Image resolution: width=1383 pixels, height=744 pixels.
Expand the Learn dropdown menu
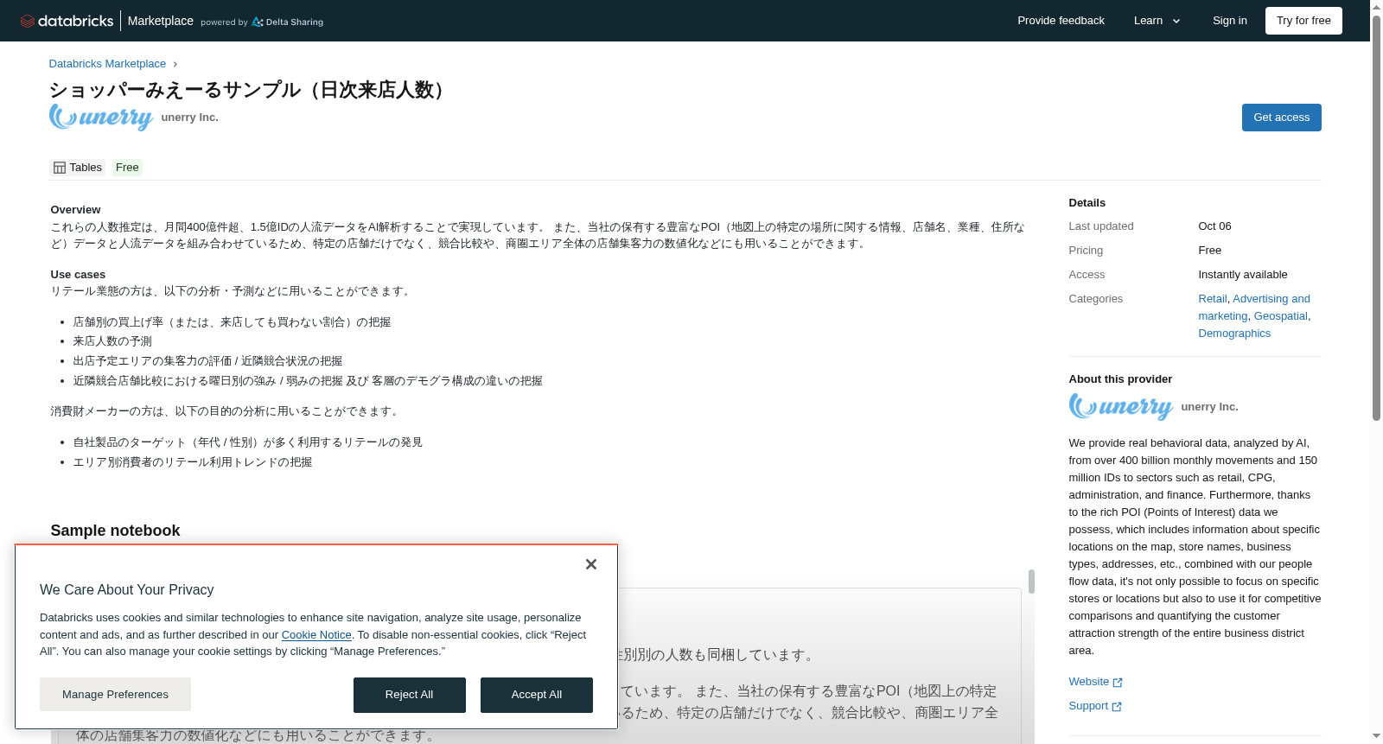pos(1157,21)
